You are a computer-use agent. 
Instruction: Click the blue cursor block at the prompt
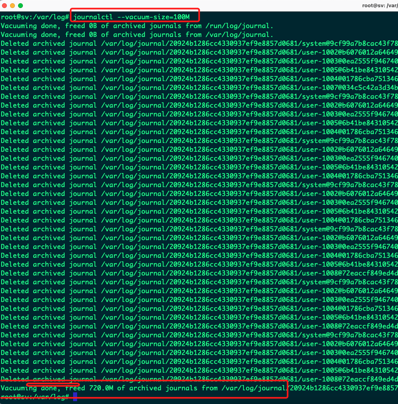click(75, 397)
